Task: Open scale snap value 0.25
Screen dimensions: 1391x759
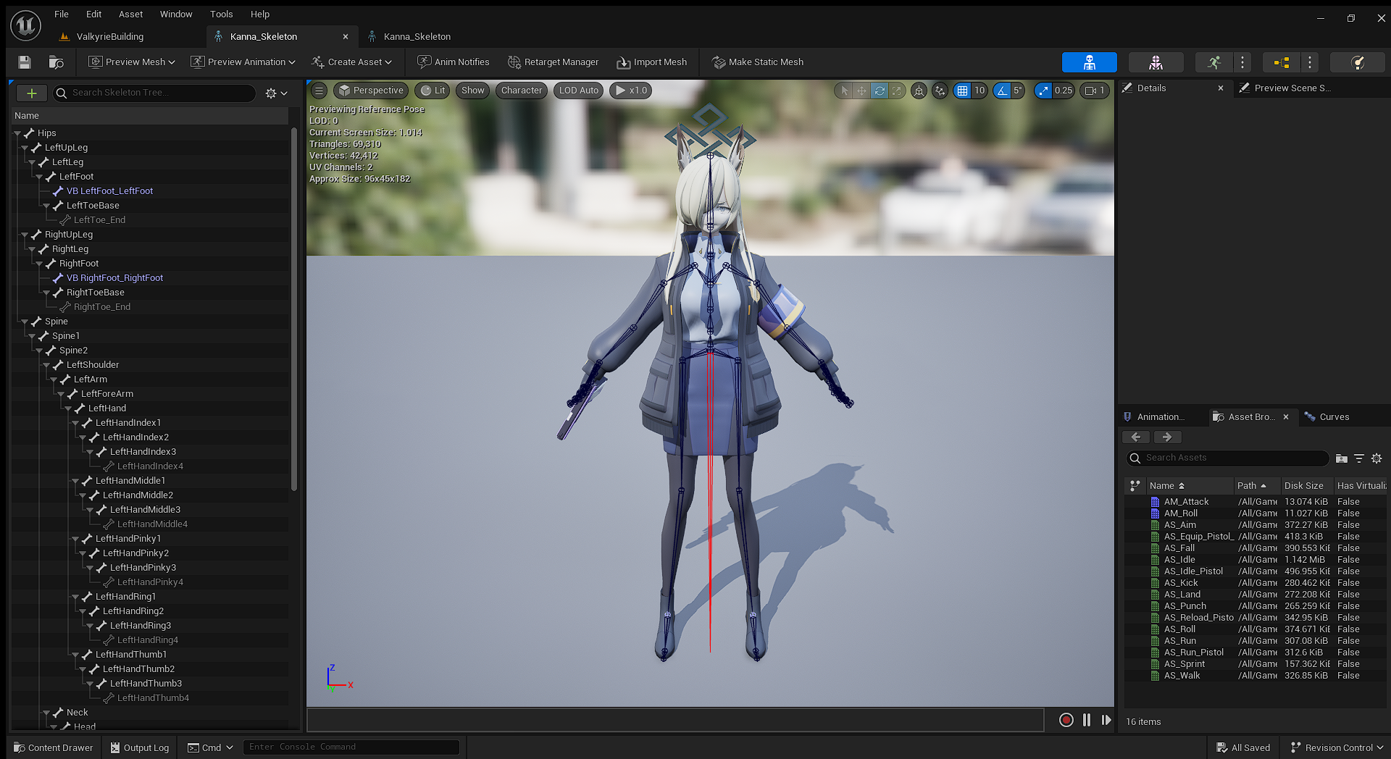Action: pos(1064,91)
